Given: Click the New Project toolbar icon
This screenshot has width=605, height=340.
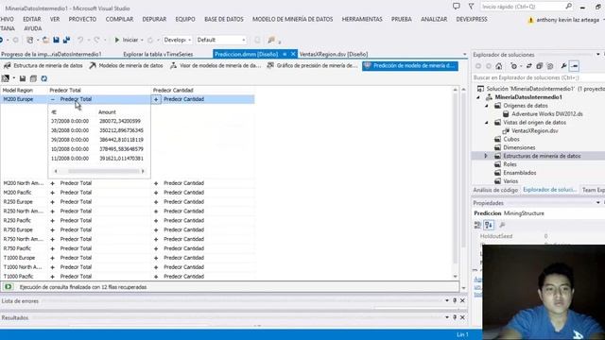Looking at the screenshot, I should (x=29, y=40).
